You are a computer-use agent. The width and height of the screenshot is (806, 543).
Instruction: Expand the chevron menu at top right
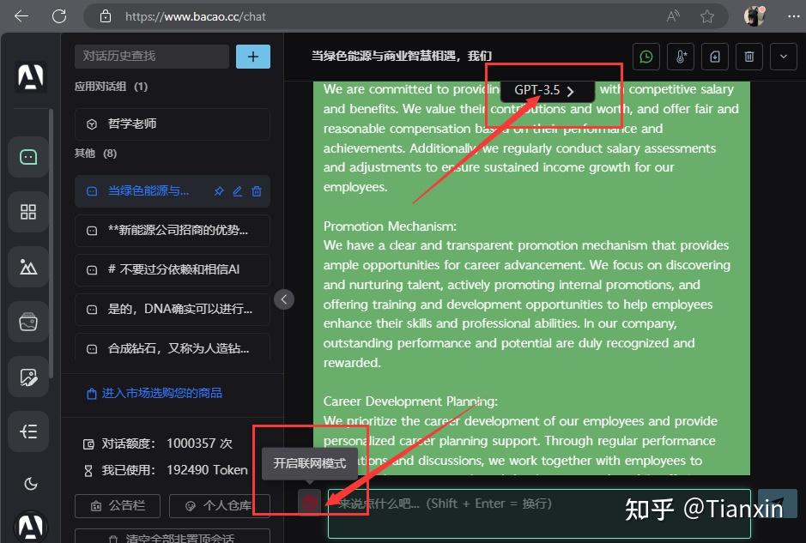coord(782,56)
